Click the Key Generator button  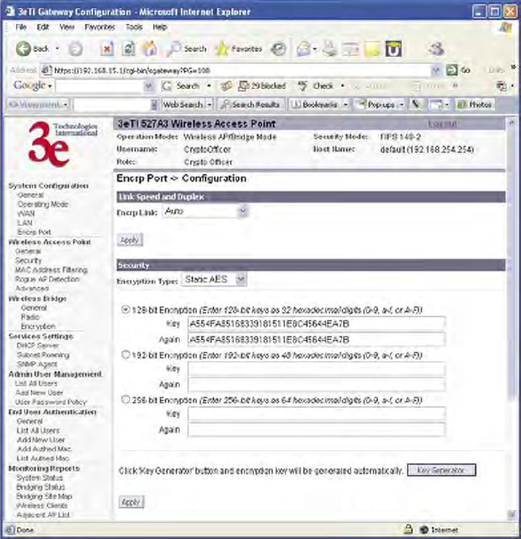click(x=441, y=470)
